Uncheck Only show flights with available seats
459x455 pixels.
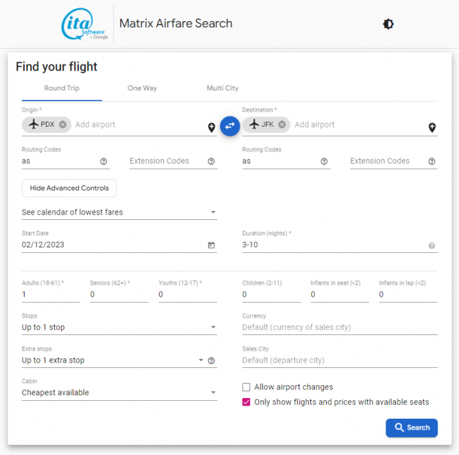(x=246, y=402)
